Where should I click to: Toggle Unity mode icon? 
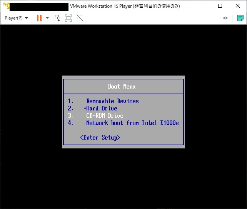point(80,18)
